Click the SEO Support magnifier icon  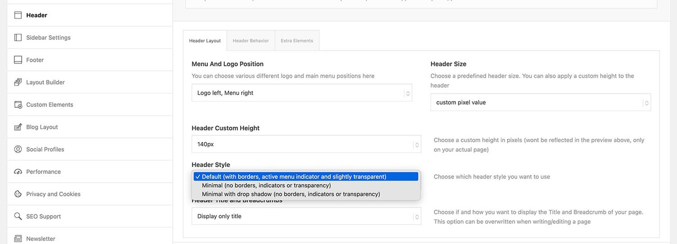[x=17, y=217]
